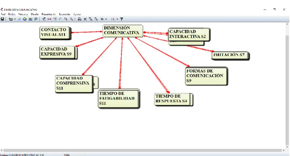Open the Presentación menu
Image resolution: width=290 pixels, height=156 pixels.
[x=48, y=14]
